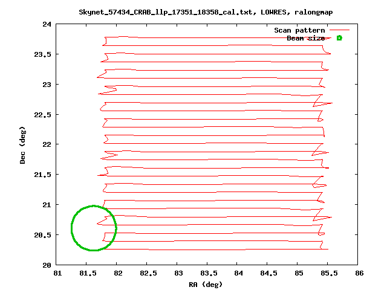387x290 pixels.
Task: Click the x-axis tick label 81
Action: point(57,273)
